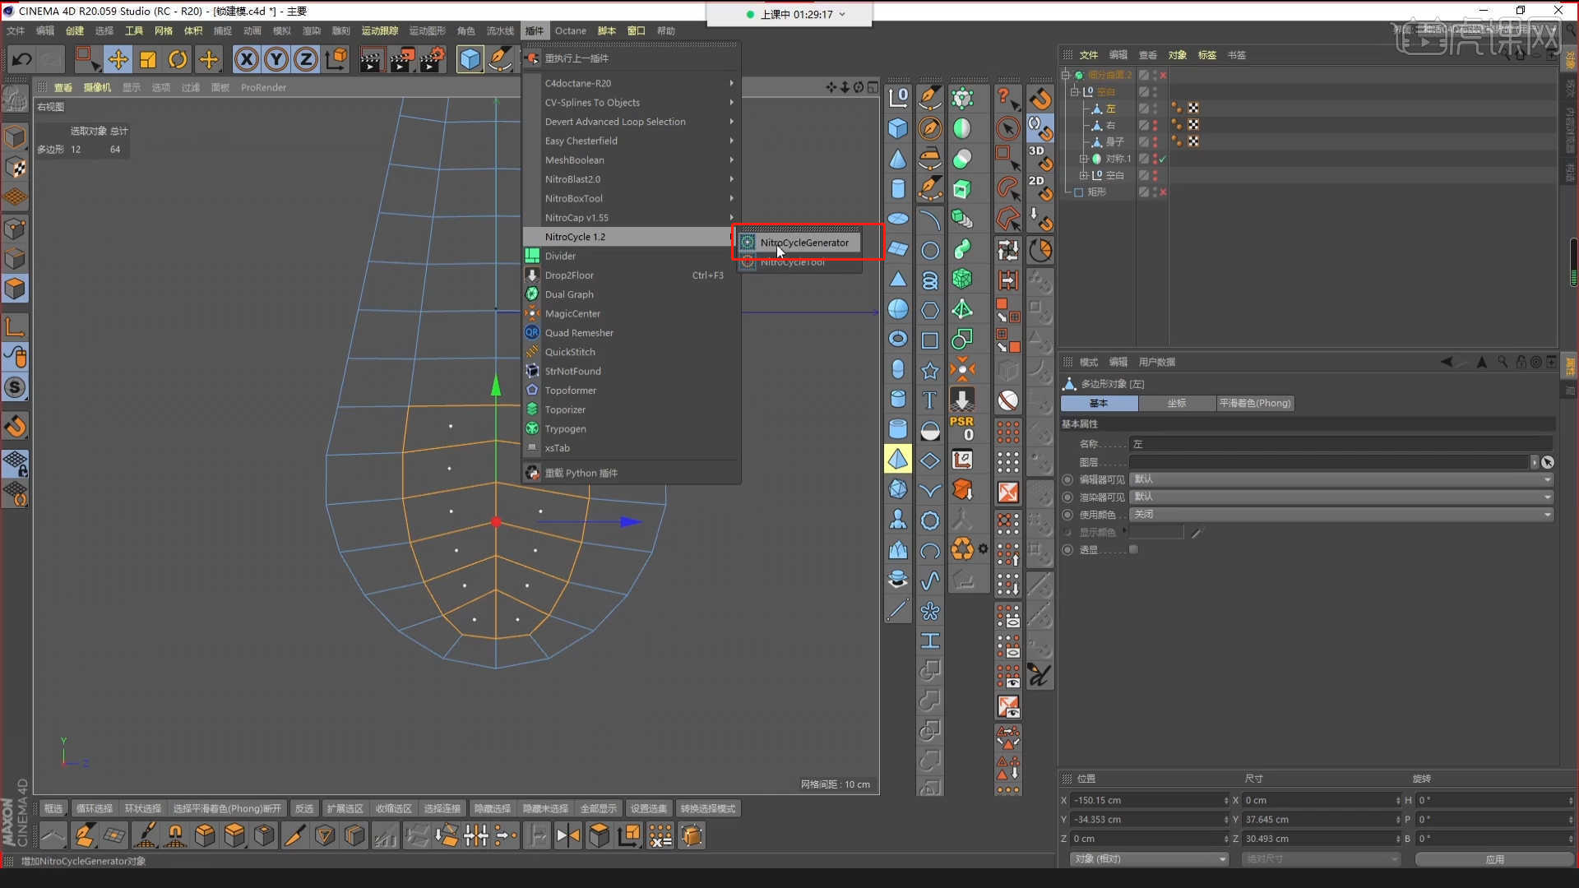The image size is (1579, 888).
Task: Toggle visibility dots for 鼻子 object
Action: coord(1155,141)
